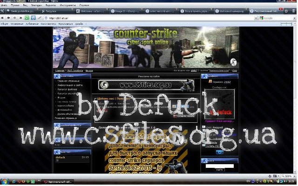Viewport: 298px width, 186px height.
Task: Click the CS logo in site banner corner
Action: 233,62
